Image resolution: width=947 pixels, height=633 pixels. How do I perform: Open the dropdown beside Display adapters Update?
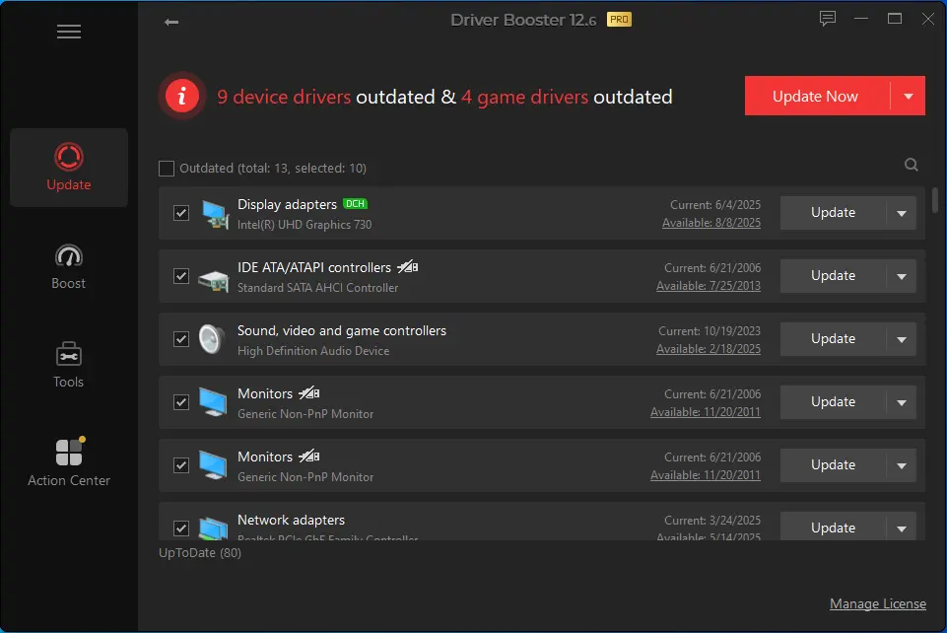[x=902, y=213]
